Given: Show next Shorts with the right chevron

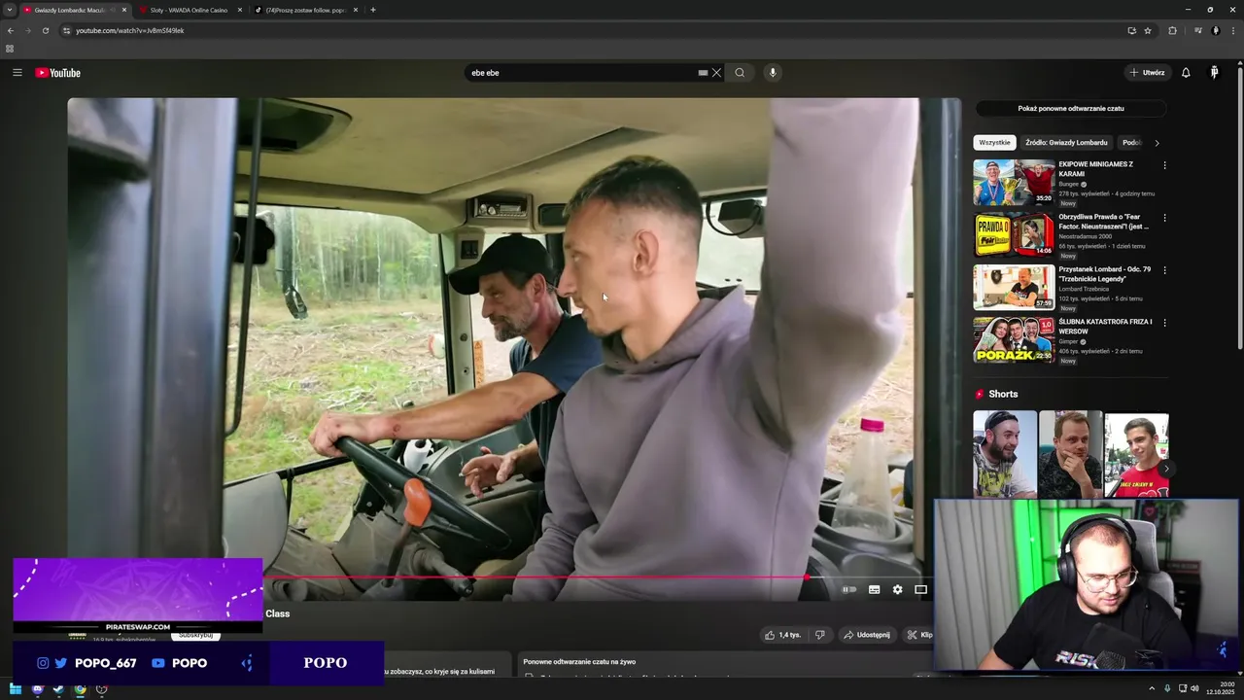Looking at the screenshot, I should coord(1166,469).
